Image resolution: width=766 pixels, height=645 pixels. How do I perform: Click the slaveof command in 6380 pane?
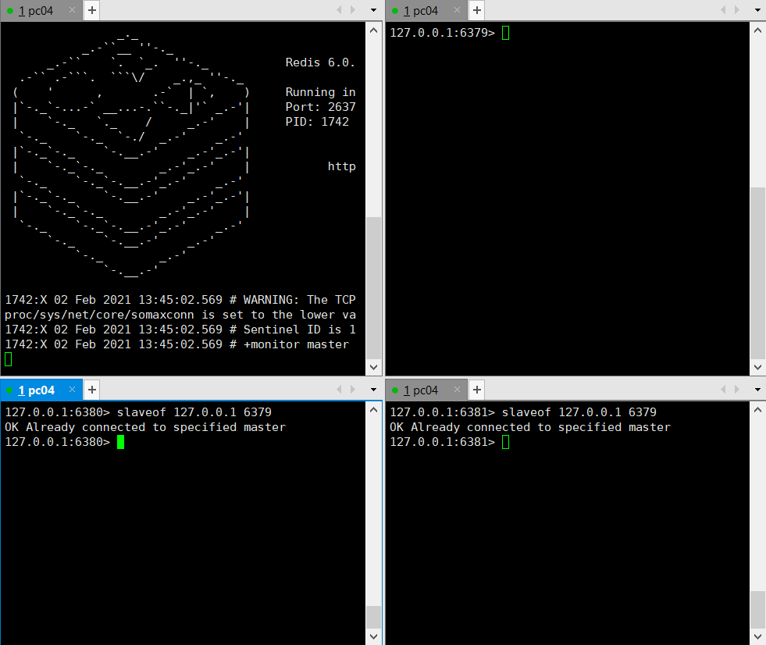[194, 412]
